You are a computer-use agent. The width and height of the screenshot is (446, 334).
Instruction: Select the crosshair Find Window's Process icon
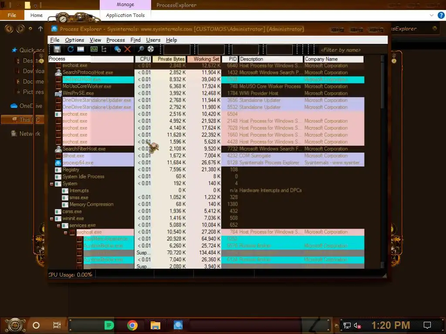pyautogui.click(x=150, y=49)
